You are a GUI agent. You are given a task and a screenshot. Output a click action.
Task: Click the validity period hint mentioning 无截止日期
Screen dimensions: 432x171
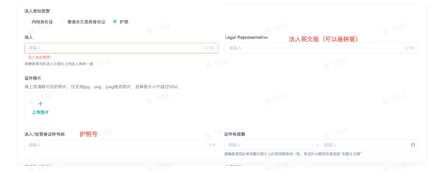point(293,154)
